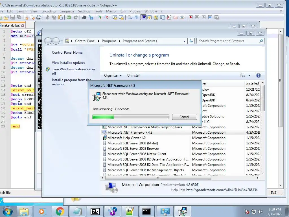This screenshot has width=289, height=217.
Task: Click the blue Help icon in Programs and Features
Action: tap(259, 75)
